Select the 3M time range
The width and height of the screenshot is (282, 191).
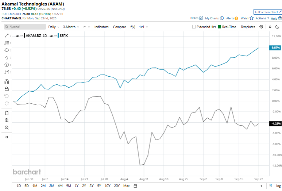(51, 186)
